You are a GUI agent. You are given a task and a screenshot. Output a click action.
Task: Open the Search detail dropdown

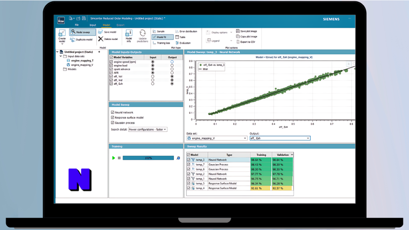pos(147,129)
